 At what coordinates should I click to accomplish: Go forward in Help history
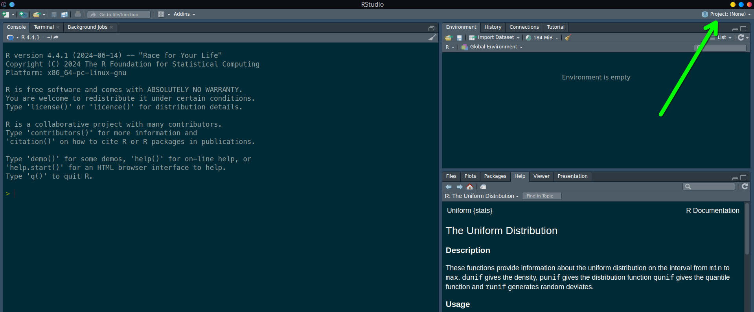(x=459, y=187)
